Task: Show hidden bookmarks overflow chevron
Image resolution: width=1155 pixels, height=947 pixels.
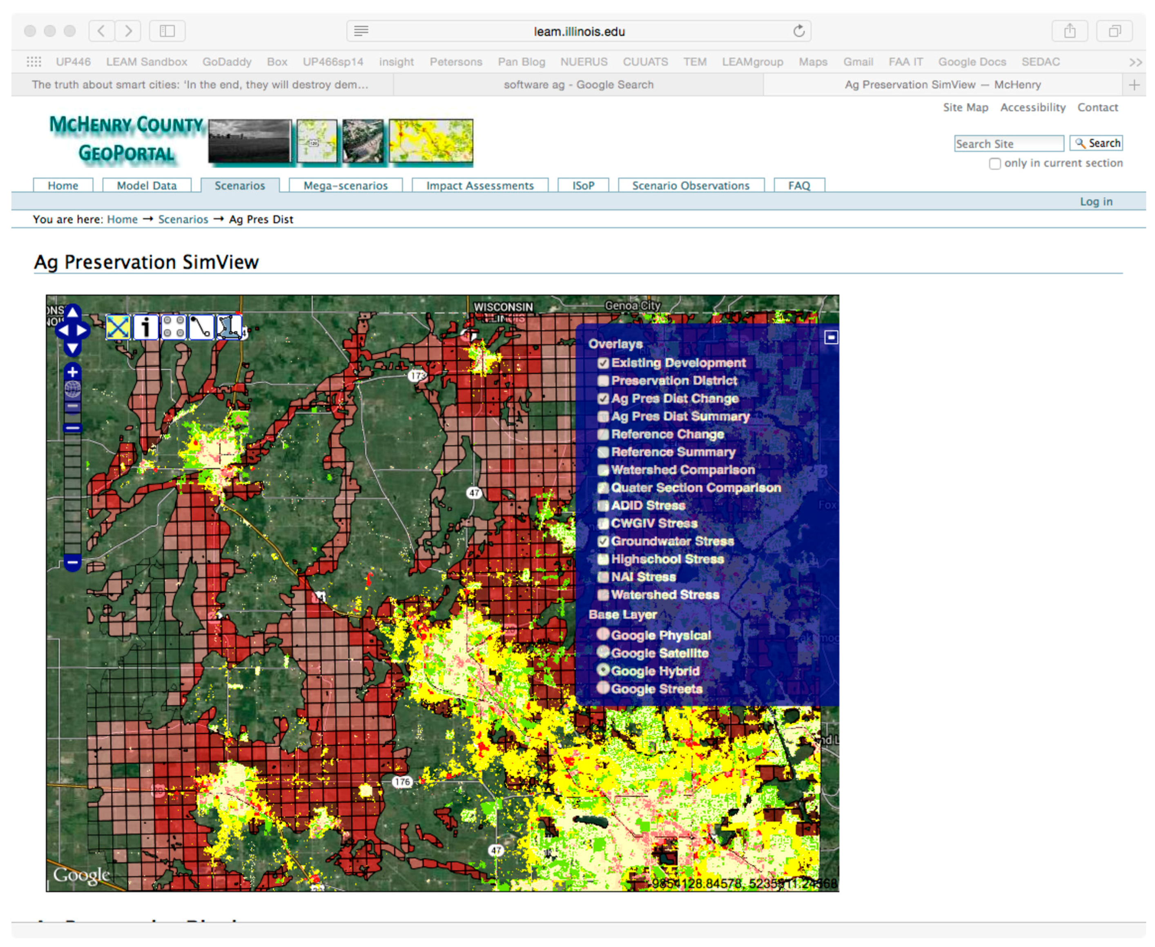Action: coord(1135,62)
